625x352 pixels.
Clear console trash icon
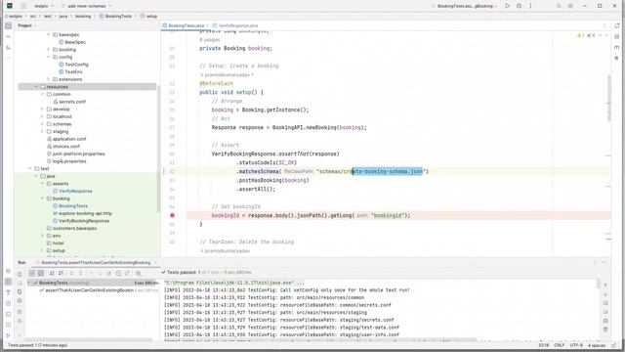[x=605, y=330]
